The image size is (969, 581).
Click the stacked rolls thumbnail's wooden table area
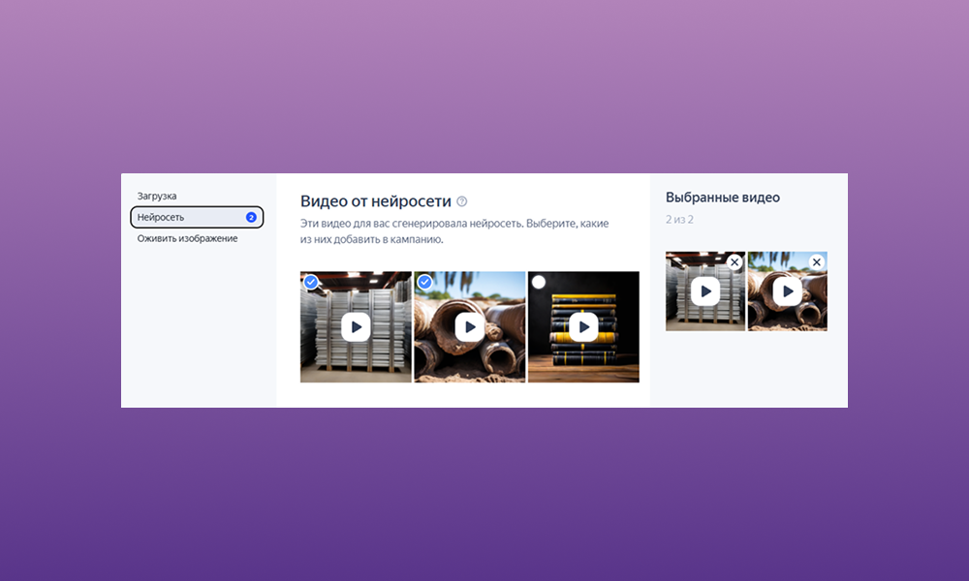pos(583,371)
